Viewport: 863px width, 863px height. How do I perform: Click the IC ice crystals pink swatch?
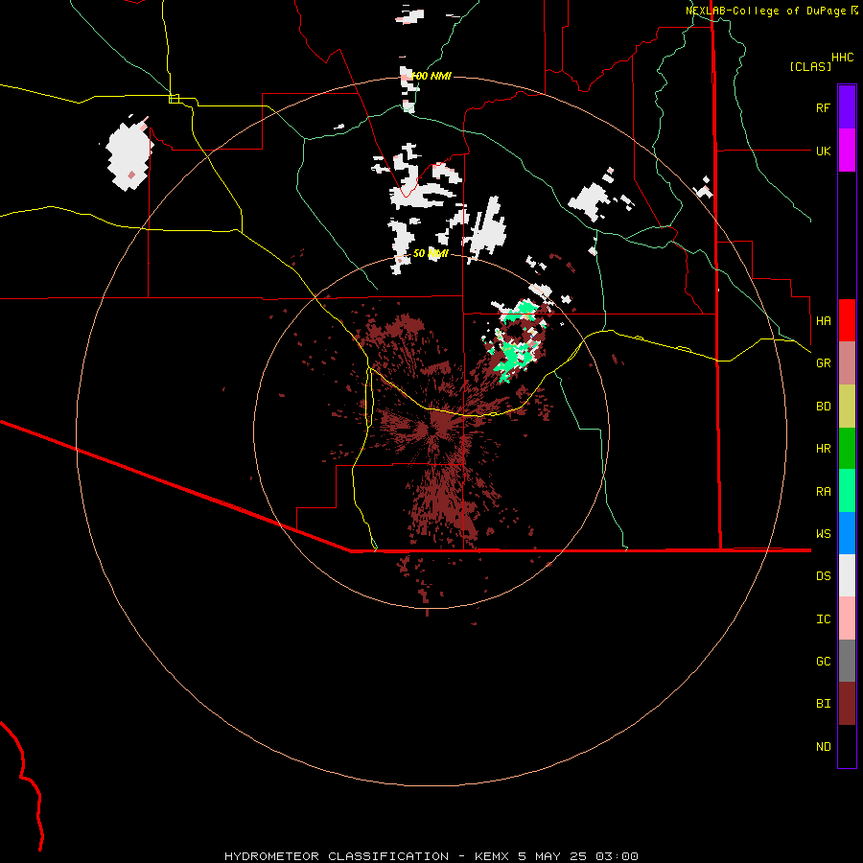[x=847, y=618]
